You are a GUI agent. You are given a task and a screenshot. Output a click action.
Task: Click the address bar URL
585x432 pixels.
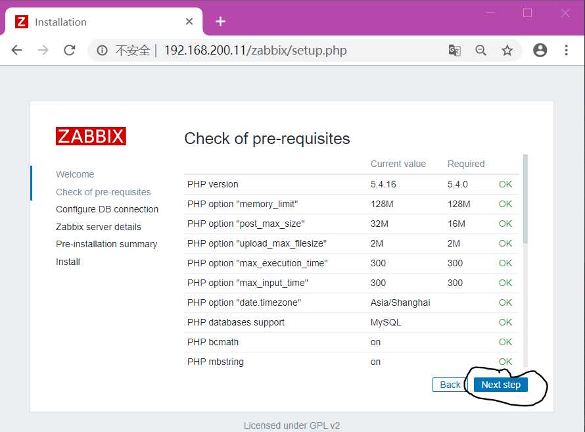coord(256,50)
